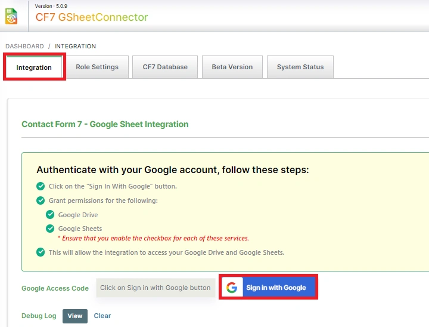Click checkmark icon next to Grant permissions
The width and height of the screenshot is (429, 327).
tap(41, 200)
